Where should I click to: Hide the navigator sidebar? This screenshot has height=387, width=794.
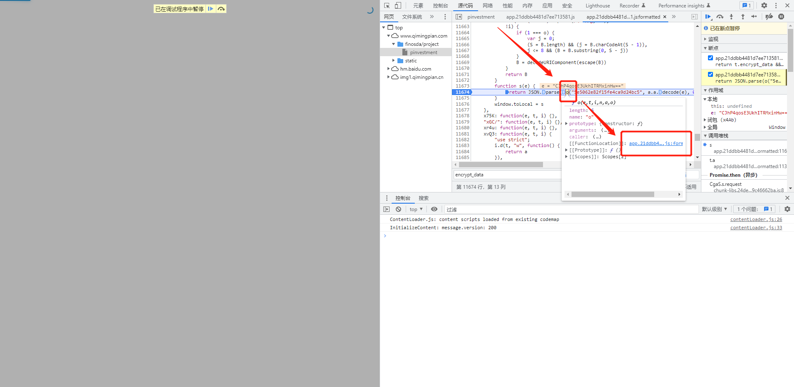(x=459, y=17)
